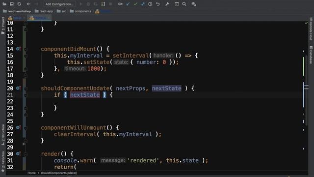Open the Favorites tool window tab

pyautogui.click(x=3, y=162)
